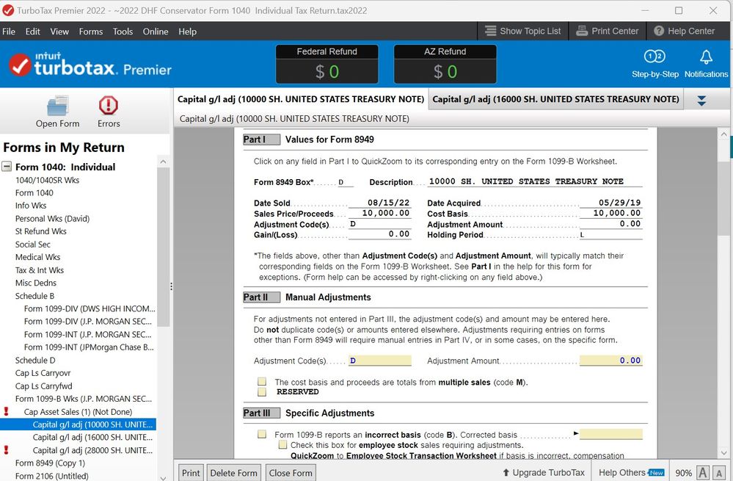Open Cap Ls Carryovr
Viewport: 733px width, 481px height.
click(43, 373)
